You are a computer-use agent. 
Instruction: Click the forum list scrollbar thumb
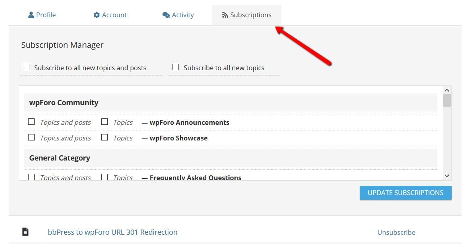tap(447, 100)
